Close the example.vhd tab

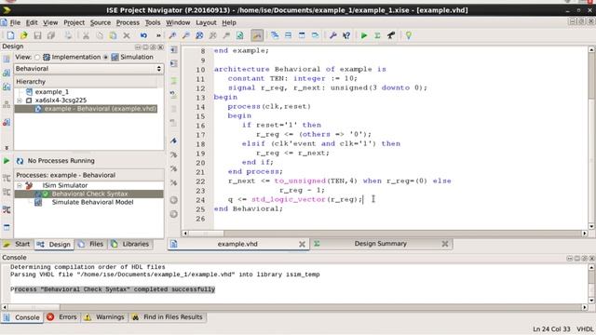[x=302, y=244]
